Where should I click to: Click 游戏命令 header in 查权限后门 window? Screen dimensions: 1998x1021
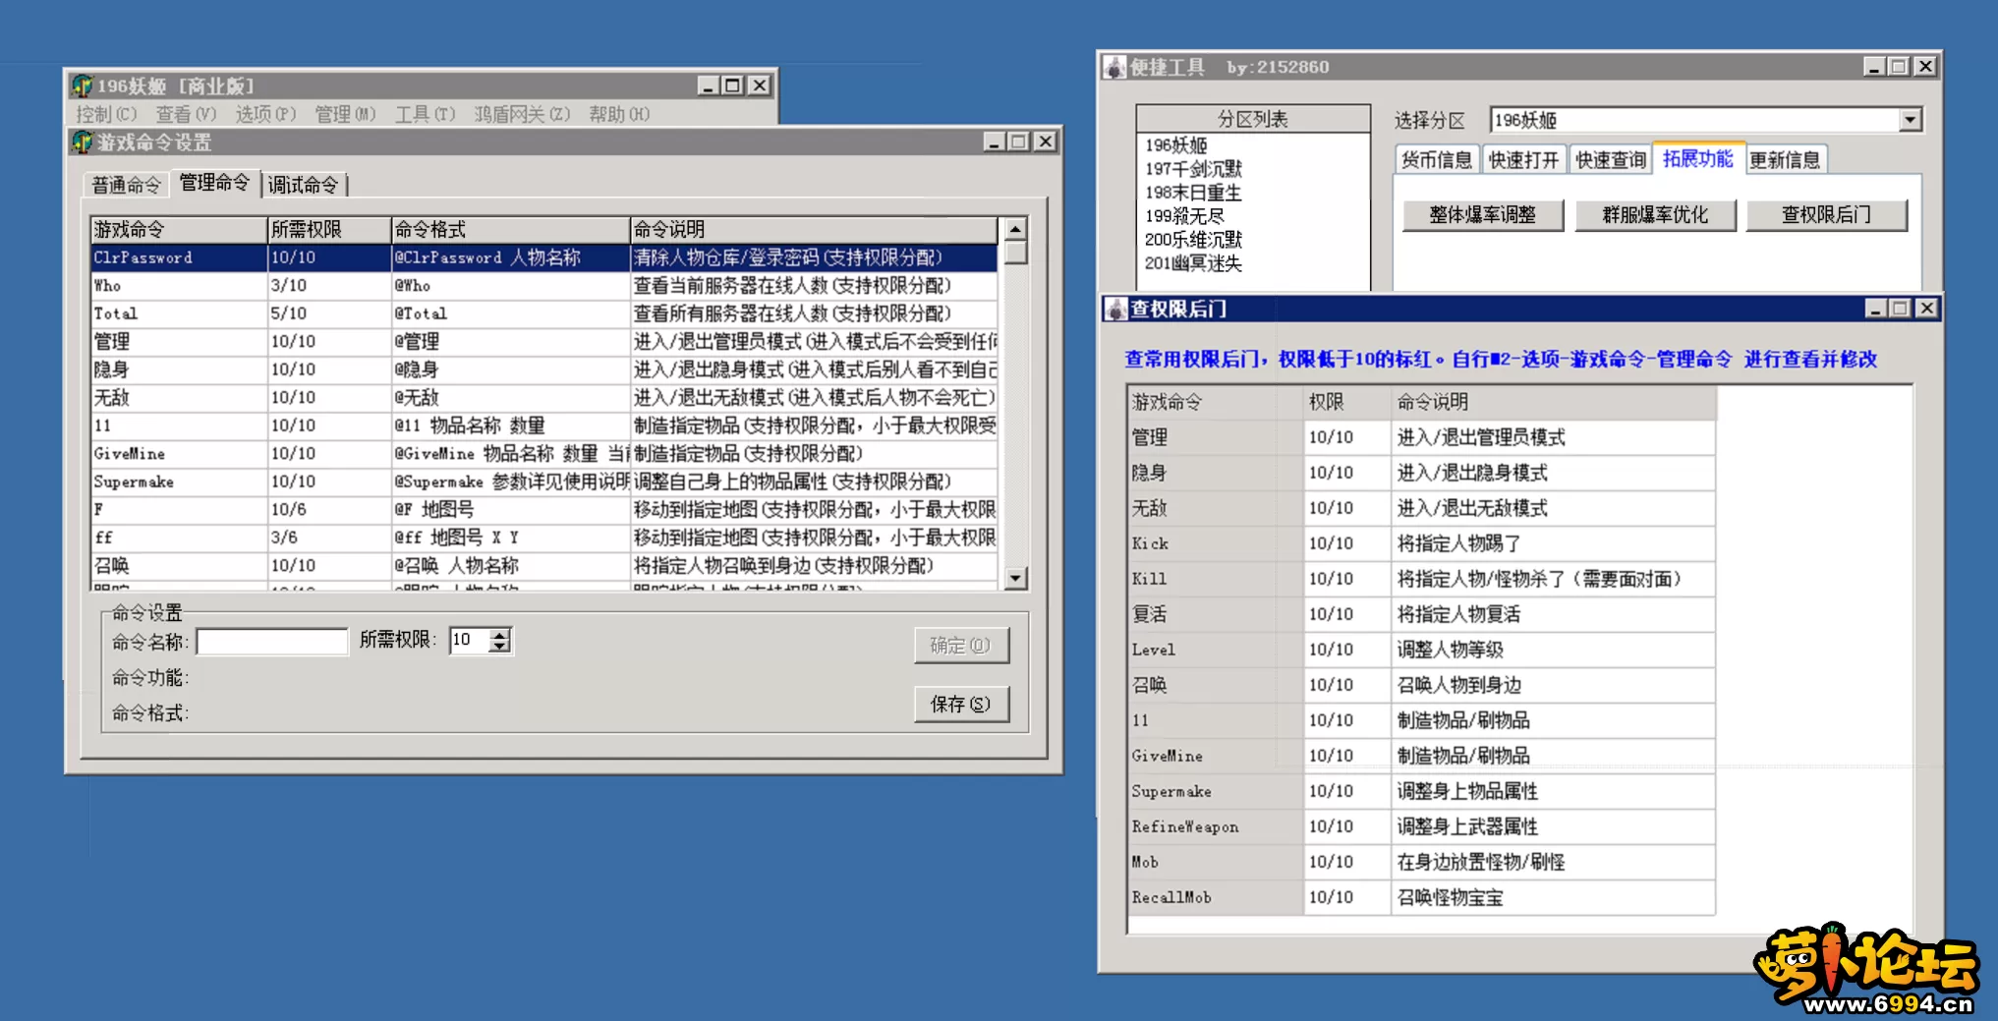pos(1216,402)
